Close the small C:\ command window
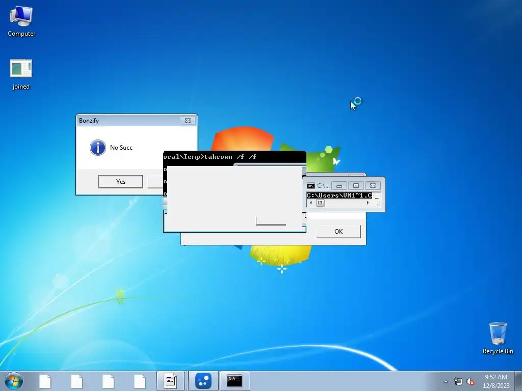522x391 pixels. (x=373, y=185)
